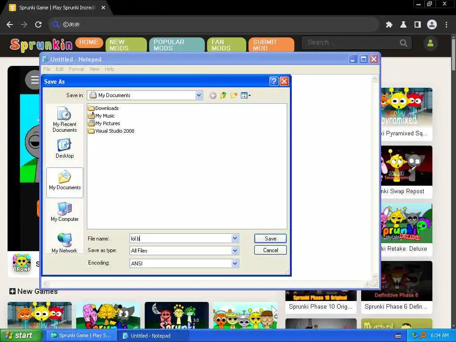Image resolution: width=456 pixels, height=342 pixels.
Task: Open the Views menu icon in Save As
Action: point(246,95)
